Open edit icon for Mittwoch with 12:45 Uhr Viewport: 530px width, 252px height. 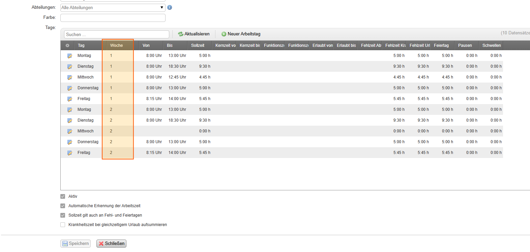(70, 77)
